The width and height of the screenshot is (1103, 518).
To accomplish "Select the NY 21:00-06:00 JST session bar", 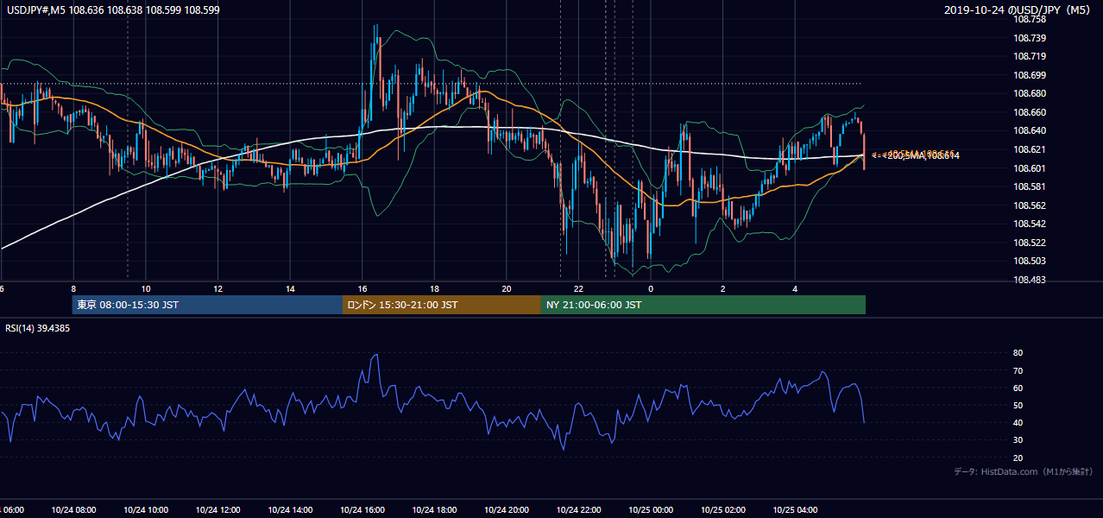I will coord(703,305).
